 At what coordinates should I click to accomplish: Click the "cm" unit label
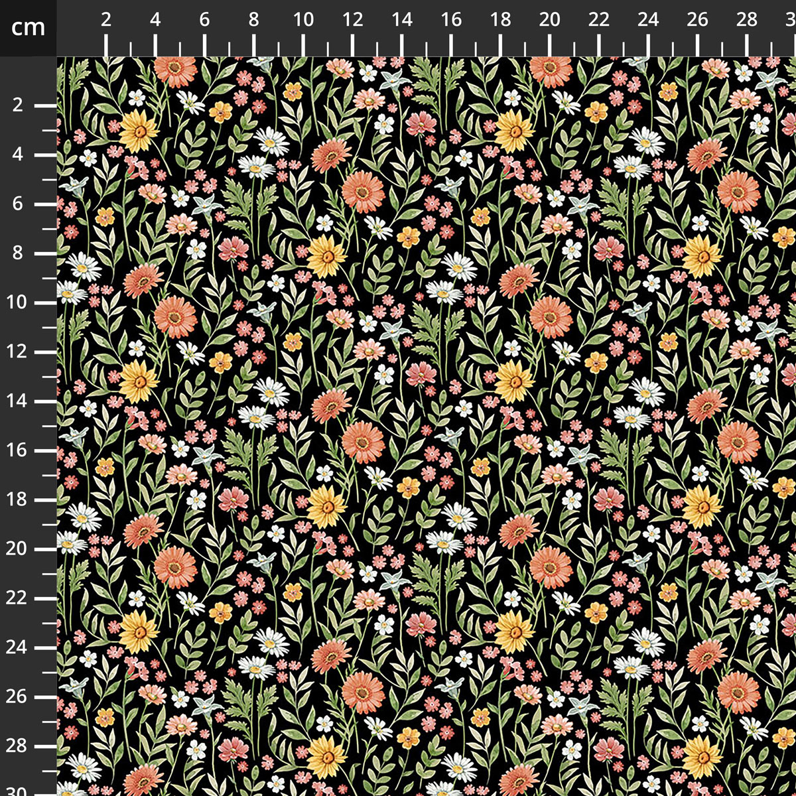coord(29,28)
